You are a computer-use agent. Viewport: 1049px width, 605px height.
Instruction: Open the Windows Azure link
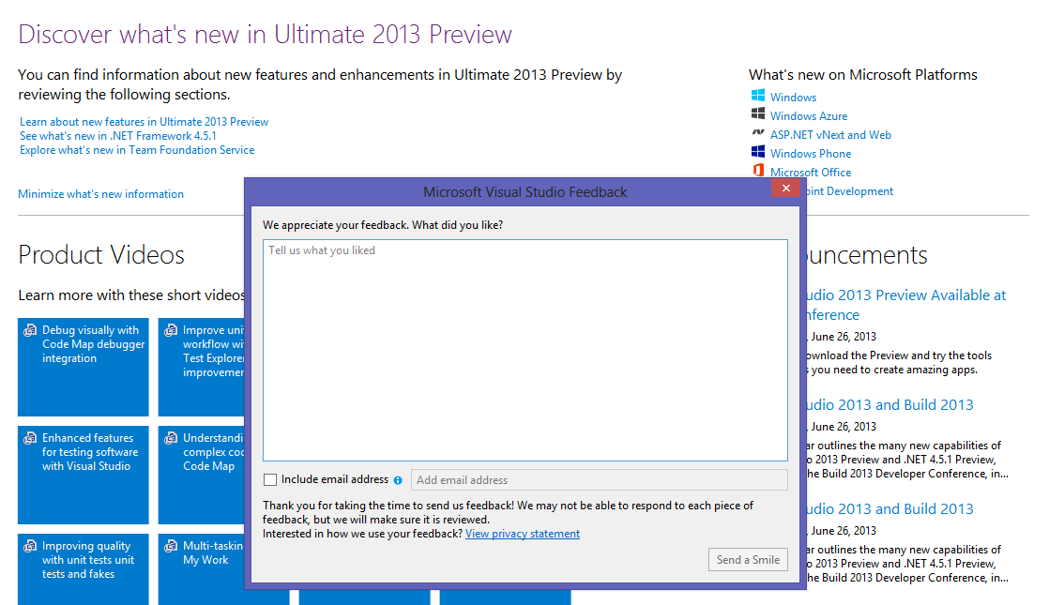click(808, 115)
